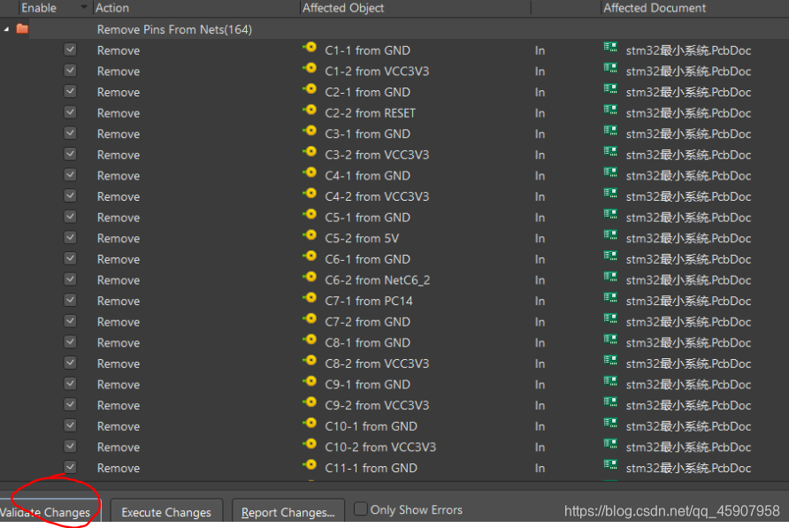
Task: Select the 'C9-2 from VCC3V3' object text
Action: (x=377, y=405)
